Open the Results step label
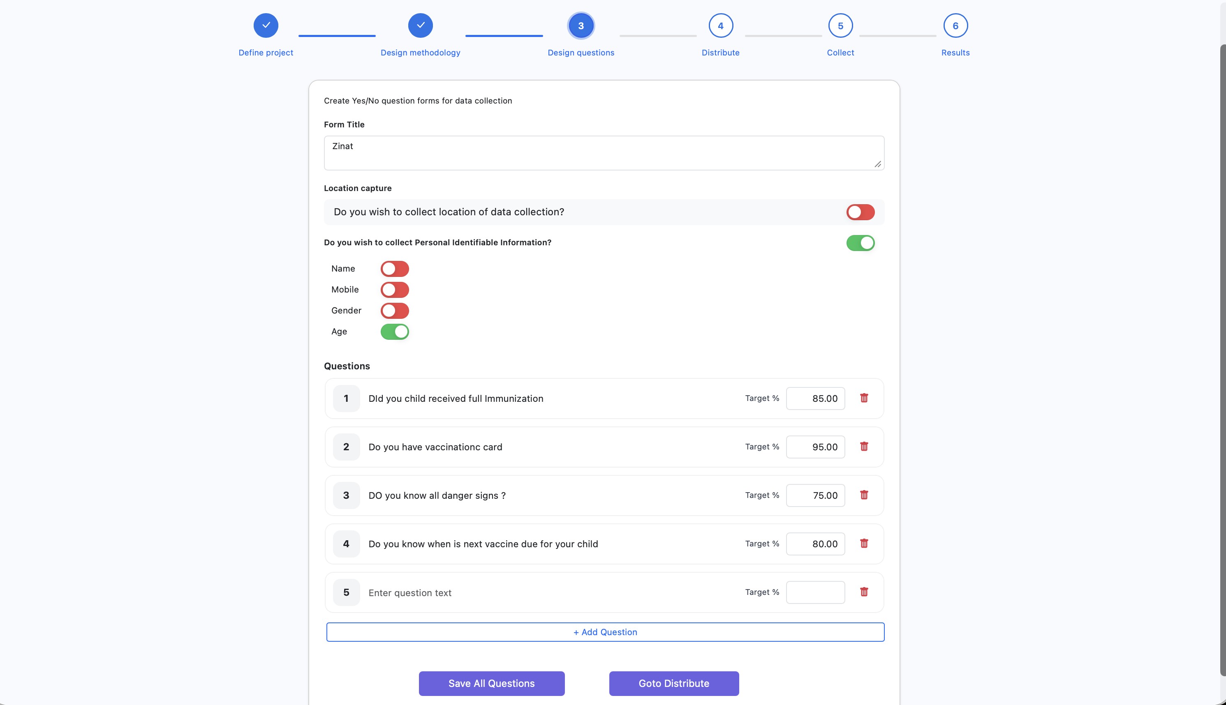The width and height of the screenshot is (1226, 705). [955, 52]
